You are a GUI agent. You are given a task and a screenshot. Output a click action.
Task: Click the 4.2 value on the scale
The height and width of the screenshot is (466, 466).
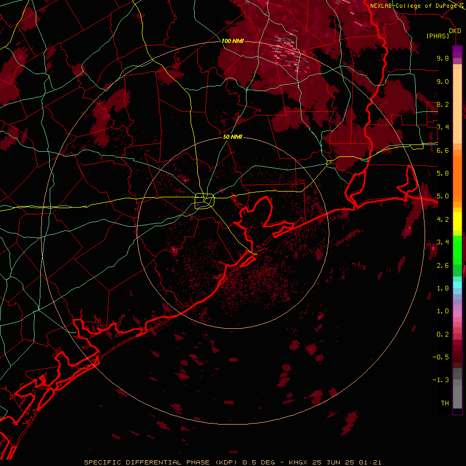click(443, 219)
